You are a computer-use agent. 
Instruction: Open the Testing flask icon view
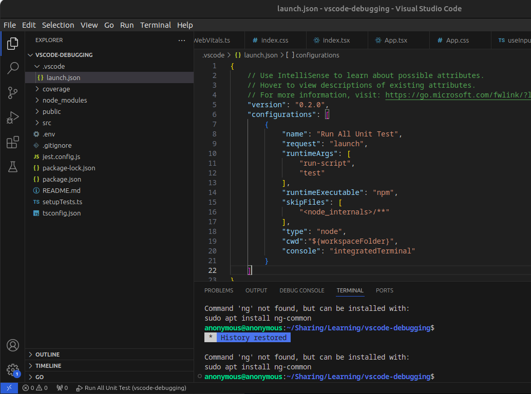(x=13, y=167)
